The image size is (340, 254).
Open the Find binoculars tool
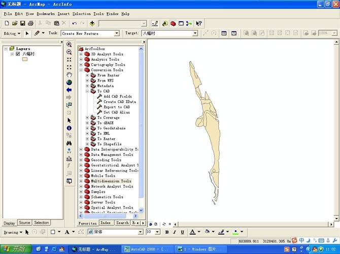click(x=69, y=143)
